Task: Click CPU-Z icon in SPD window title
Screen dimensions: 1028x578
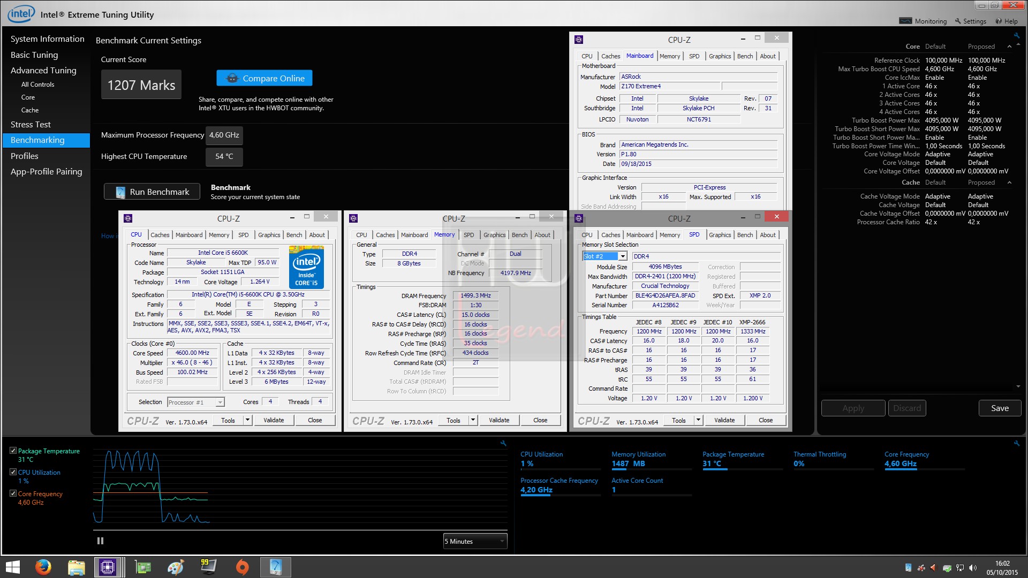Action: [579, 218]
